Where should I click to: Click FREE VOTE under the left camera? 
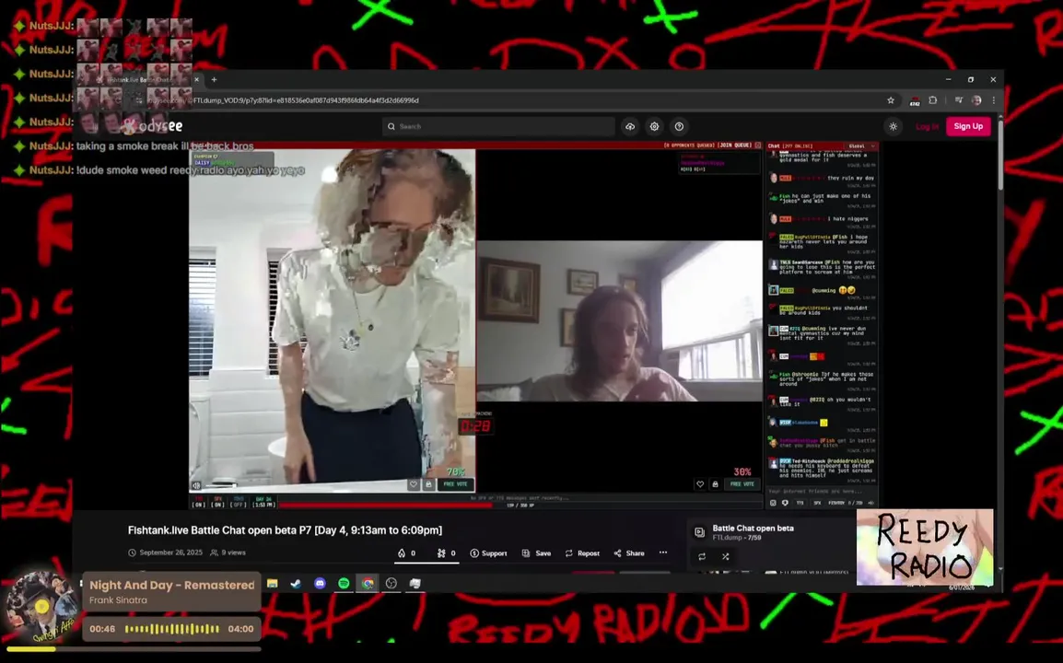(x=456, y=484)
